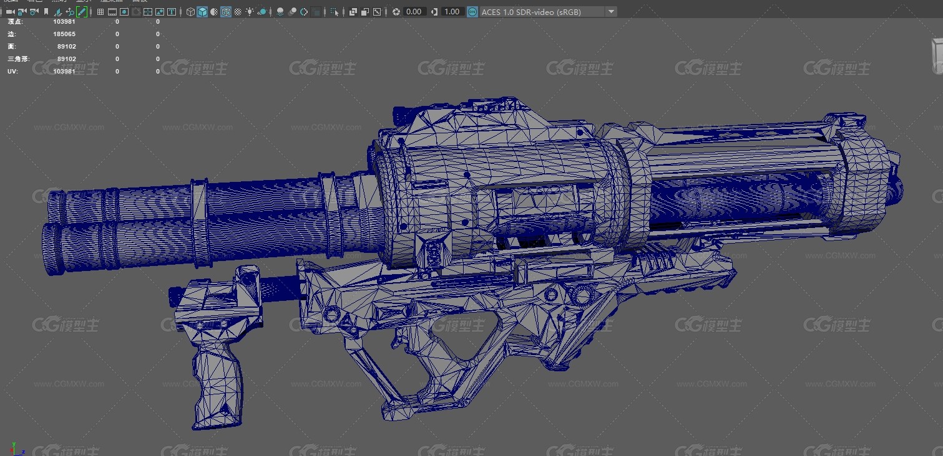Toggle Wireframe on Shaded icon
This screenshot has width=943, height=456.
coord(226,12)
